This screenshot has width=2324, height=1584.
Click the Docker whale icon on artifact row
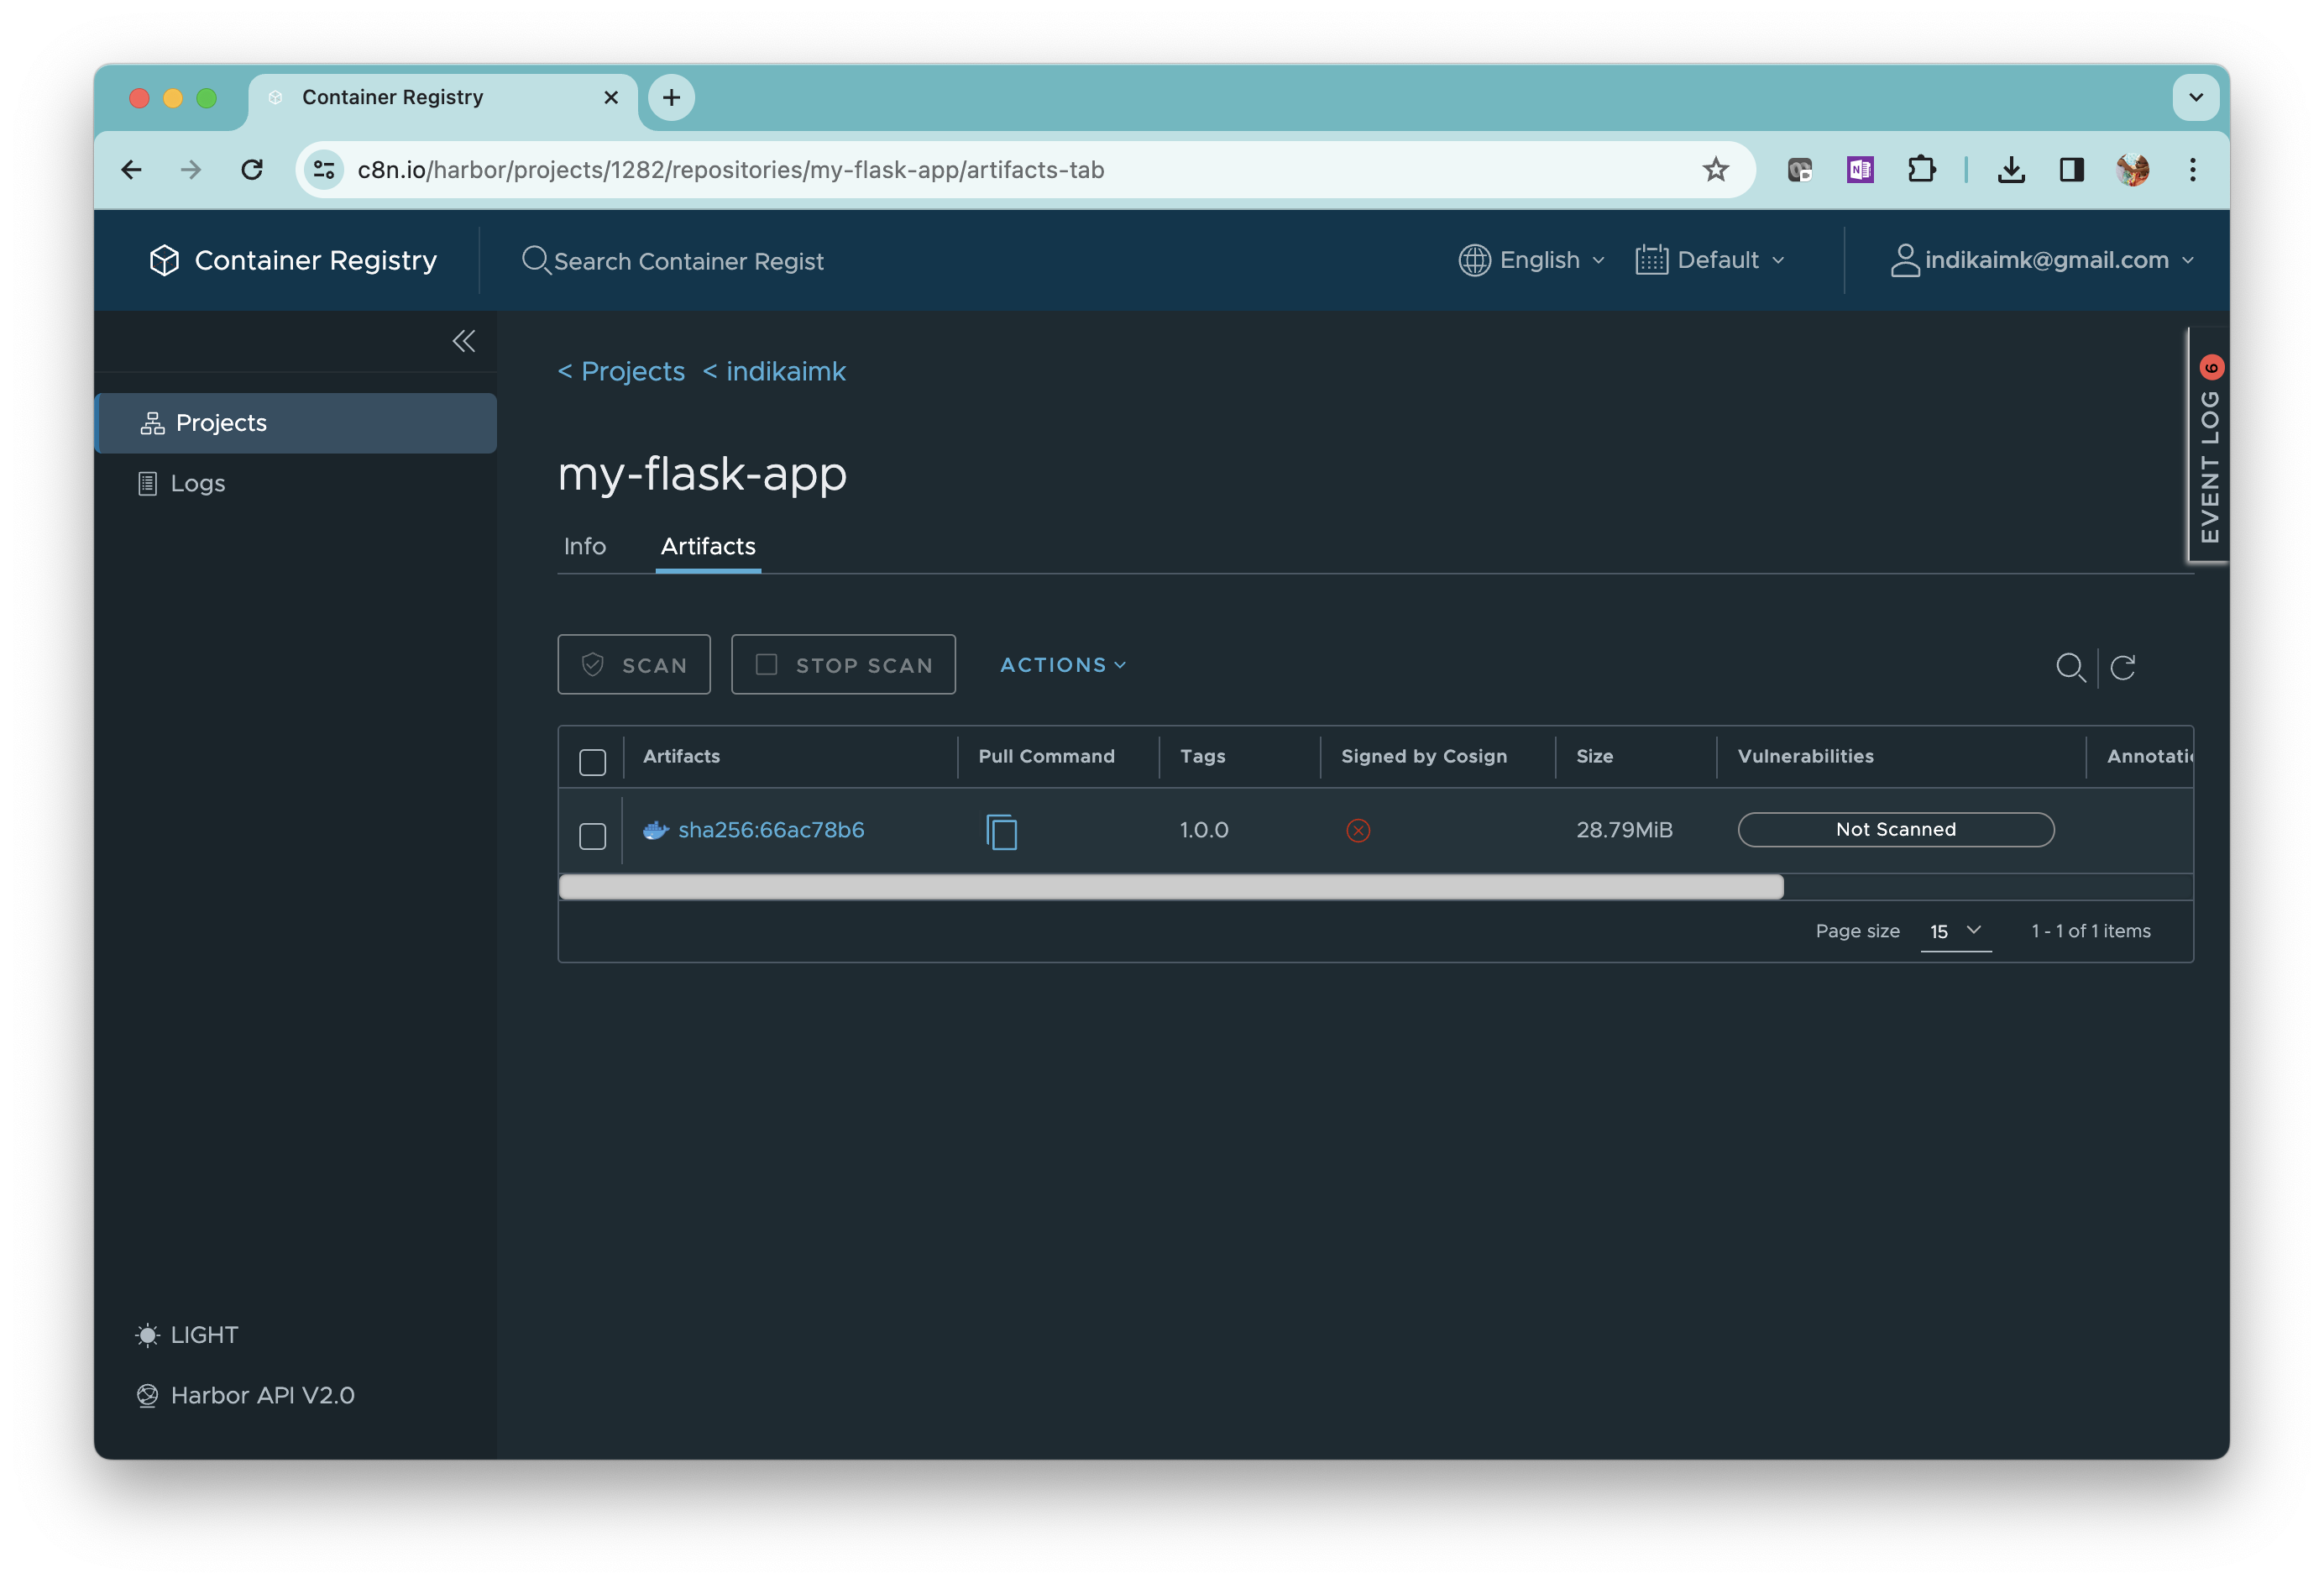656,831
